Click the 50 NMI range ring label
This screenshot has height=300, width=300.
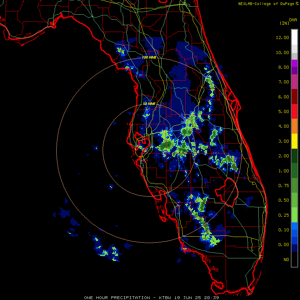point(149,104)
